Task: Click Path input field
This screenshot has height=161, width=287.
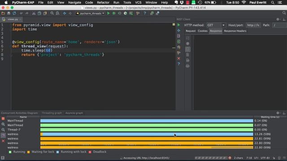Action: tap(279, 25)
